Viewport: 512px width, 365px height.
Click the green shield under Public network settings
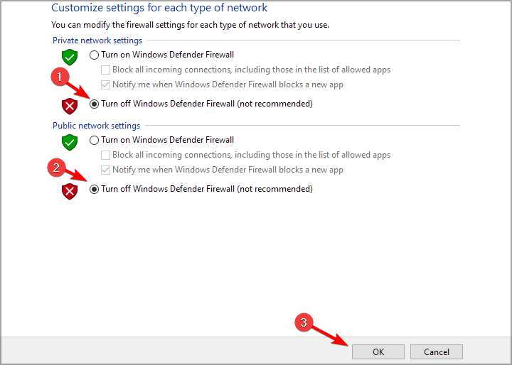pos(69,142)
